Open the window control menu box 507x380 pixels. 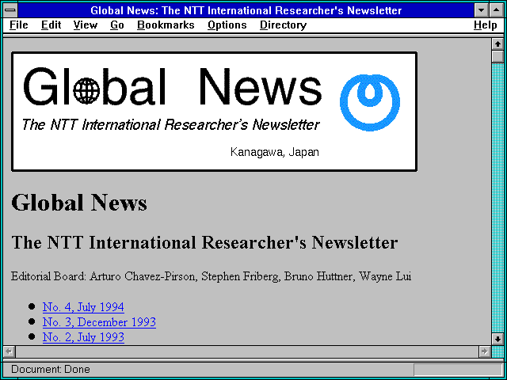tap(10, 10)
